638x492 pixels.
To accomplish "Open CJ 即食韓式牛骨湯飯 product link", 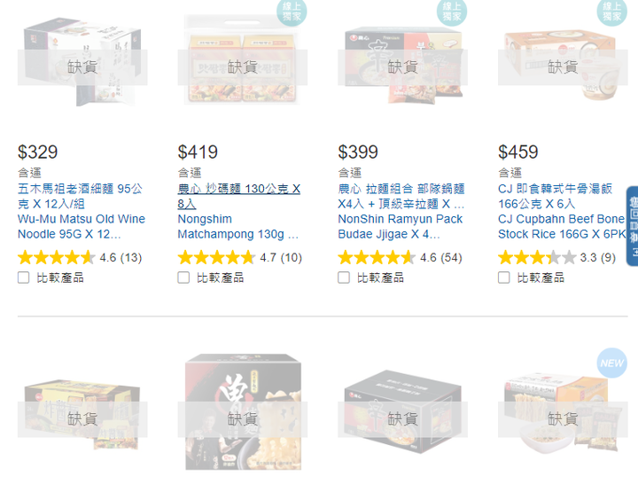I will pyautogui.click(x=555, y=196).
